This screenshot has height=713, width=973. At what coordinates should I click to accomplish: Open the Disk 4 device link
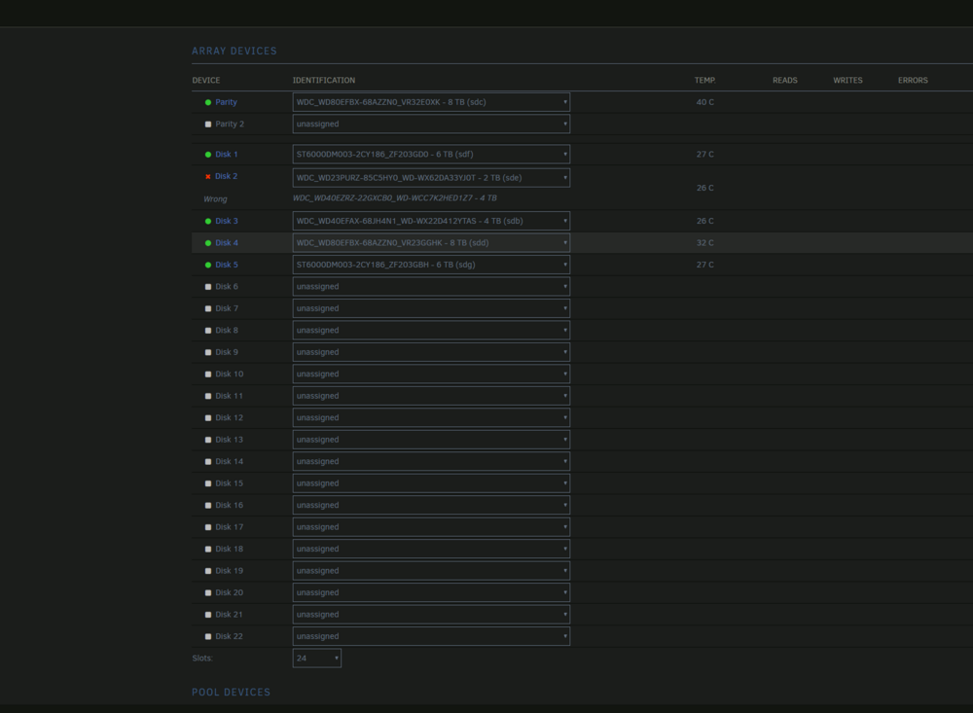[x=227, y=243]
